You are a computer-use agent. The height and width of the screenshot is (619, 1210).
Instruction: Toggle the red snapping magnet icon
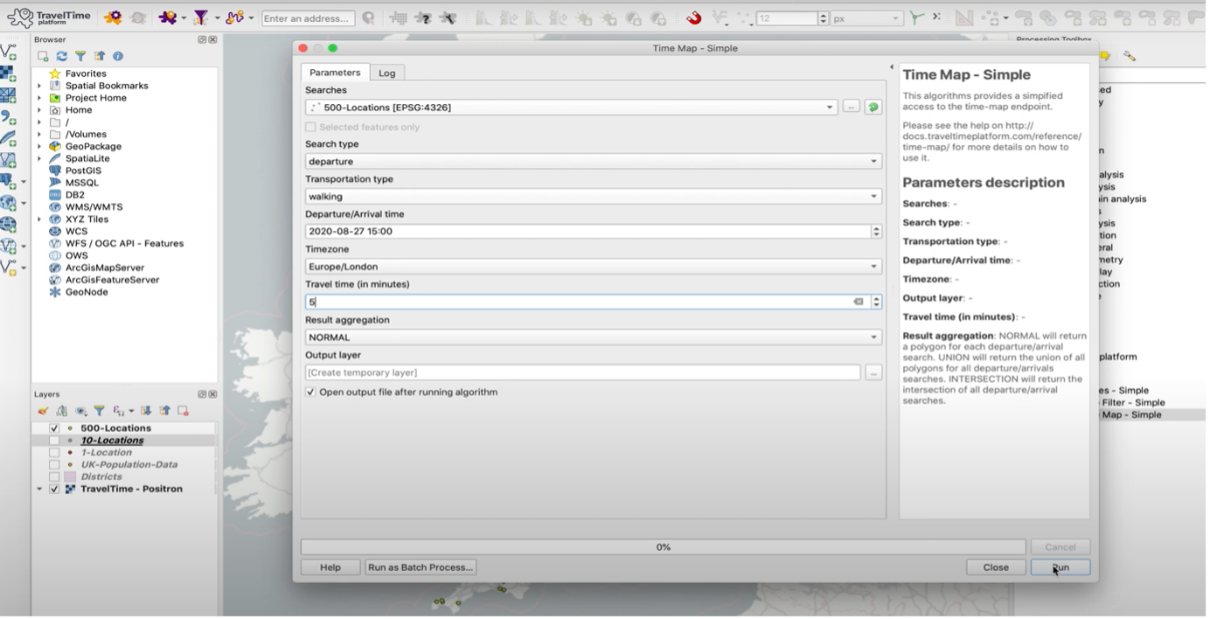(x=693, y=17)
